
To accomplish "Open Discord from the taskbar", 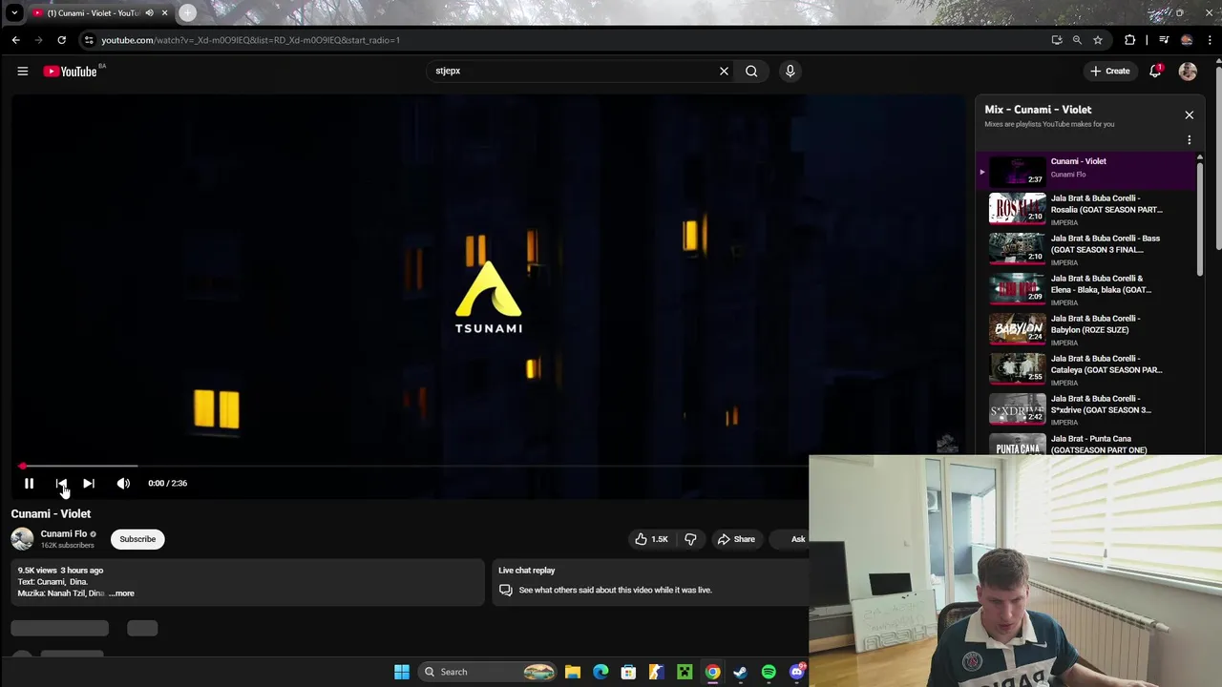I will tap(797, 672).
